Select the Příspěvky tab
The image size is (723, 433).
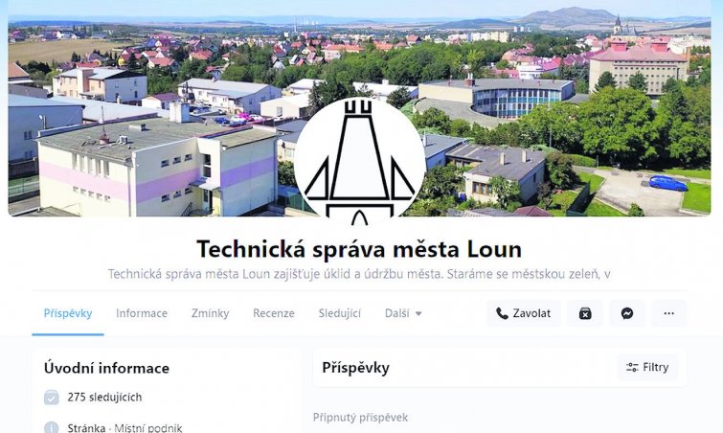[x=68, y=313]
